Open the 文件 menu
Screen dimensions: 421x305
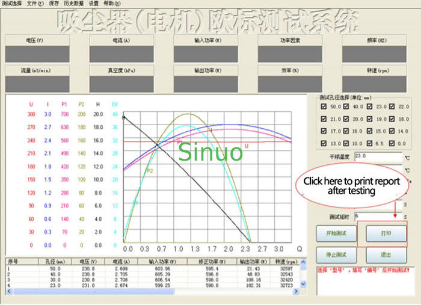[x=35, y=4]
